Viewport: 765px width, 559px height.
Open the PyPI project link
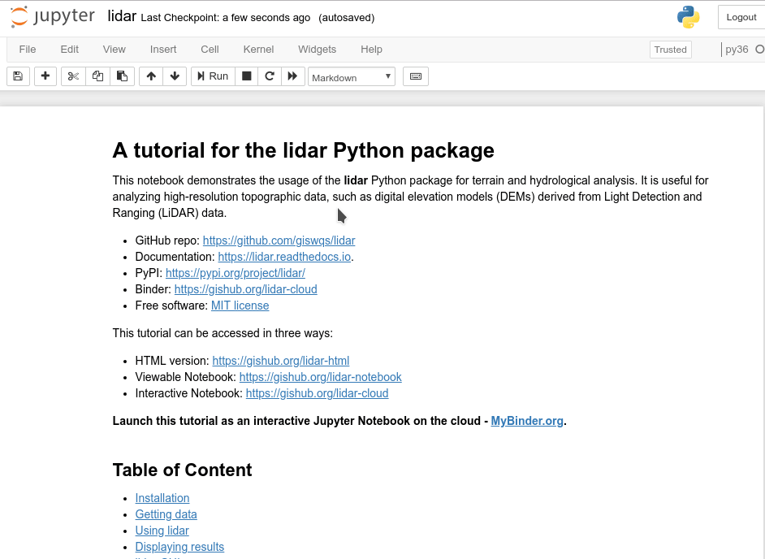pos(236,273)
